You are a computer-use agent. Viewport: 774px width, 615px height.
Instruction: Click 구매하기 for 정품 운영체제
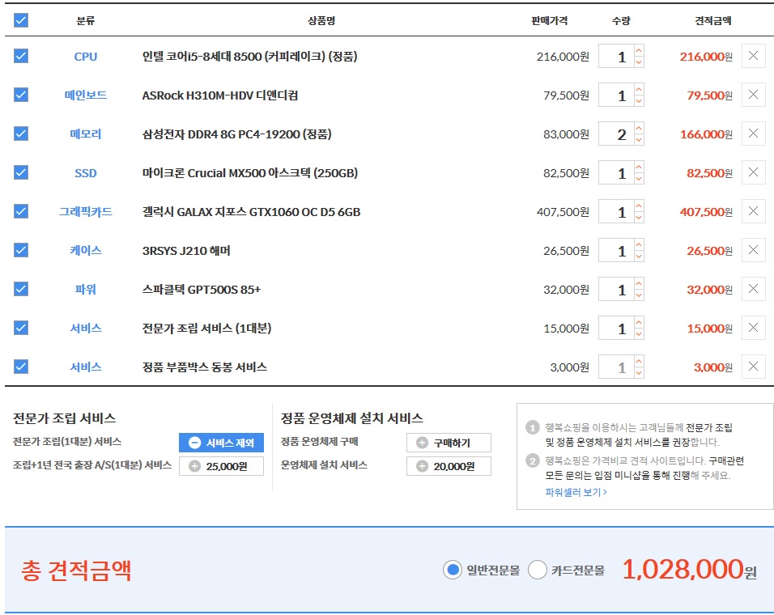point(449,443)
